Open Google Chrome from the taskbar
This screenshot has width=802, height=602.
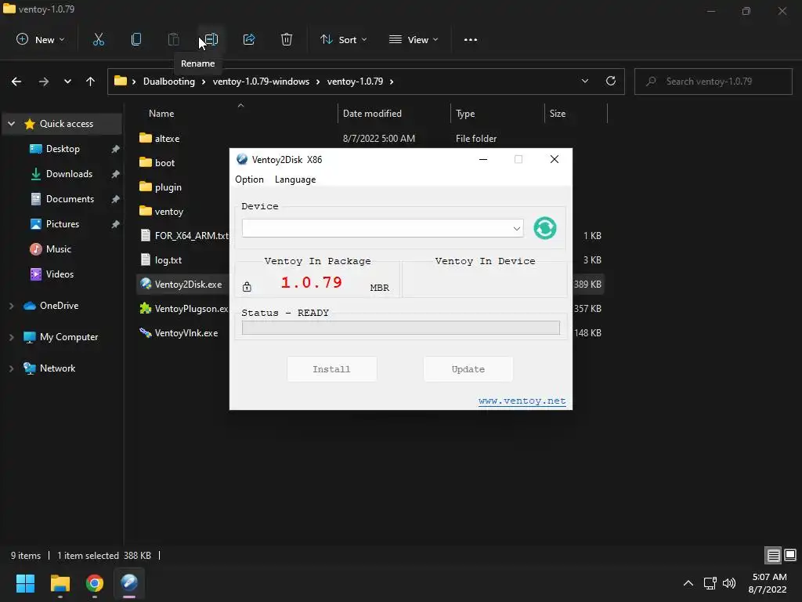coord(95,583)
